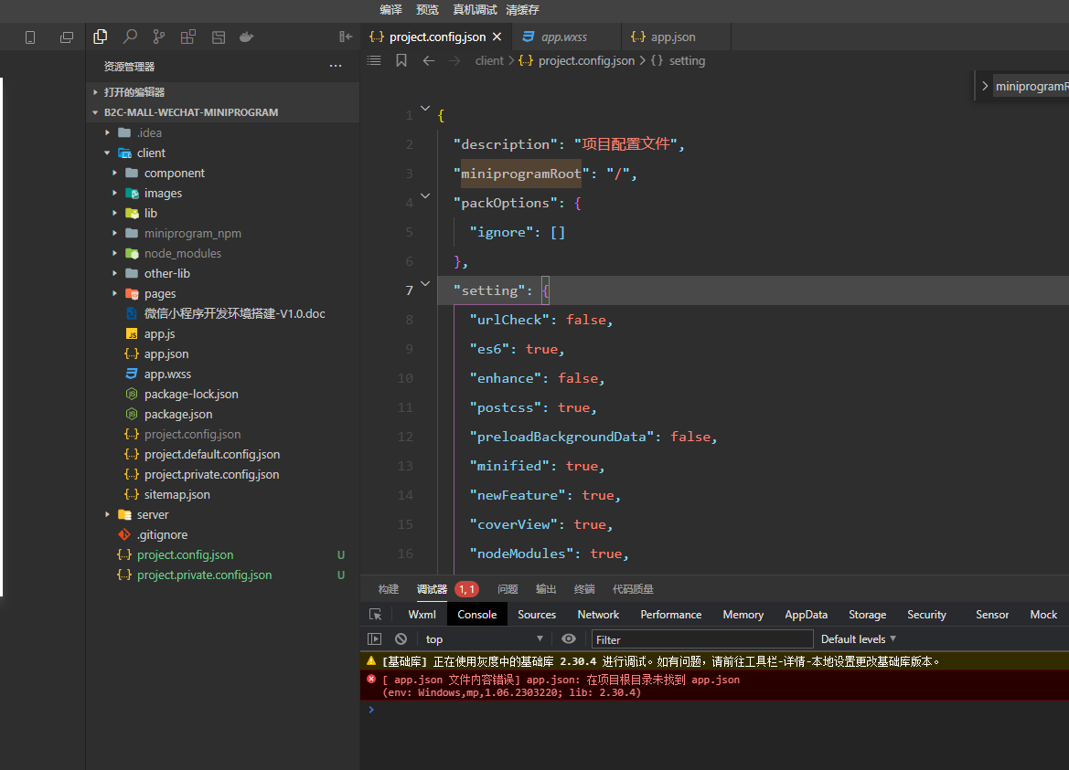Toggle the eye icon for live expressions
The height and width of the screenshot is (770, 1069).
pos(569,639)
